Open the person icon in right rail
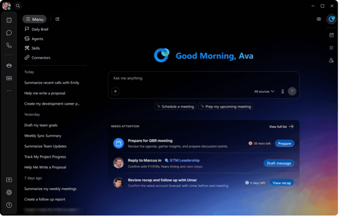 (x=331, y=60)
